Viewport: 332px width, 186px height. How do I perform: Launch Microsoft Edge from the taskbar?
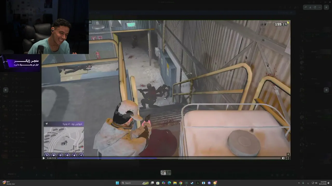(169, 183)
